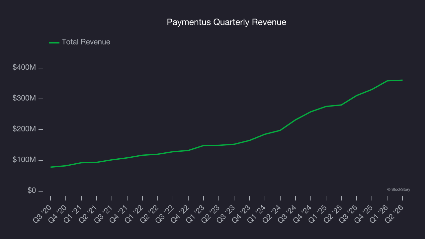425x239 pixels.
Task: Select the Q4 '23 x-axis label
Action: (x=241, y=213)
